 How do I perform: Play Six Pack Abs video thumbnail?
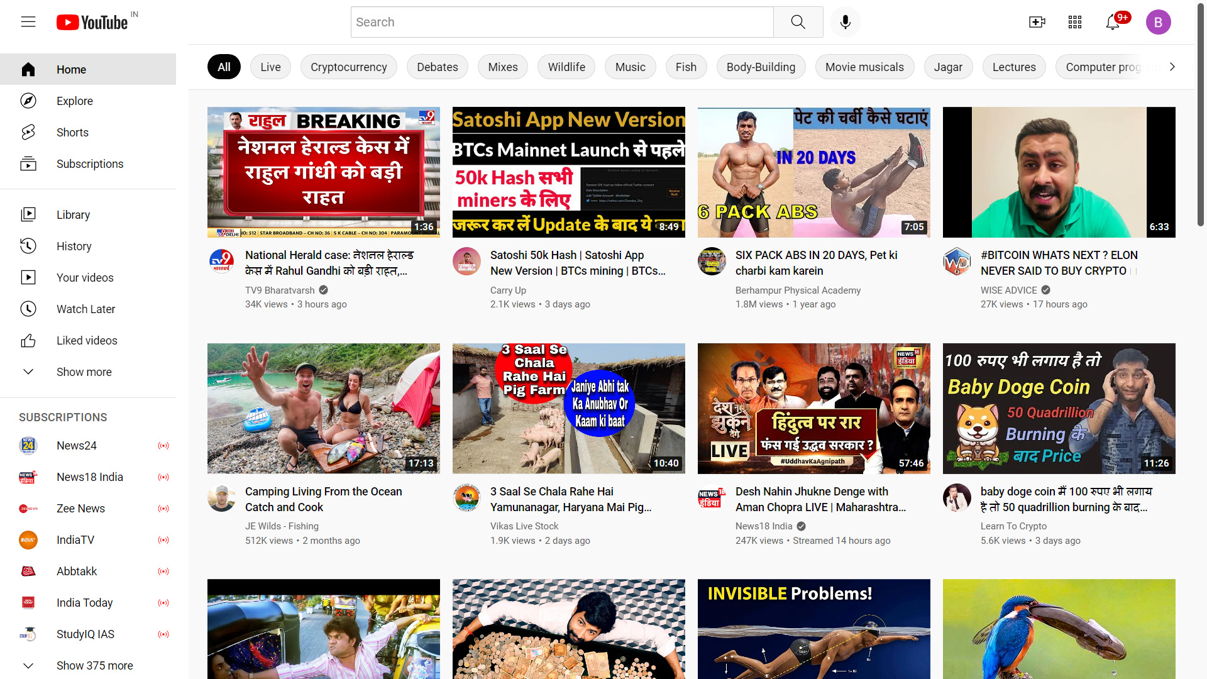coord(814,172)
